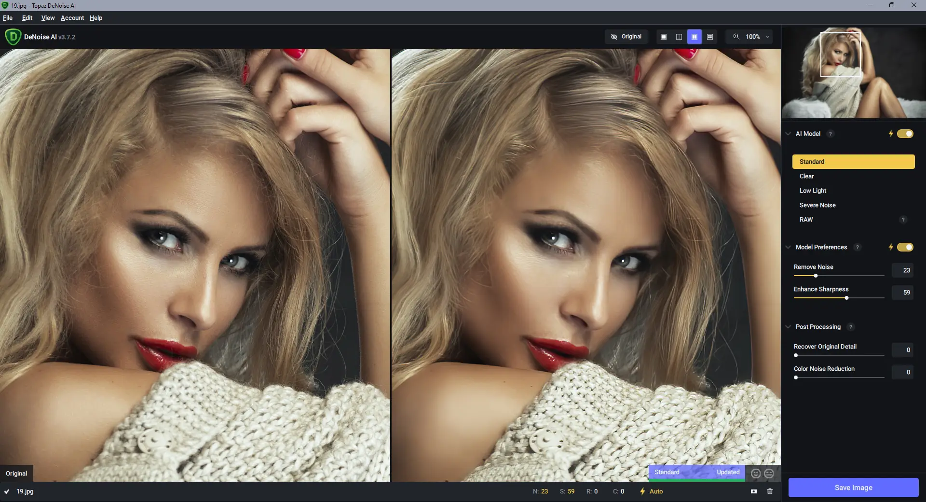926x502 pixels.
Task: Collapse the Post Processing section
Action: 788,327
